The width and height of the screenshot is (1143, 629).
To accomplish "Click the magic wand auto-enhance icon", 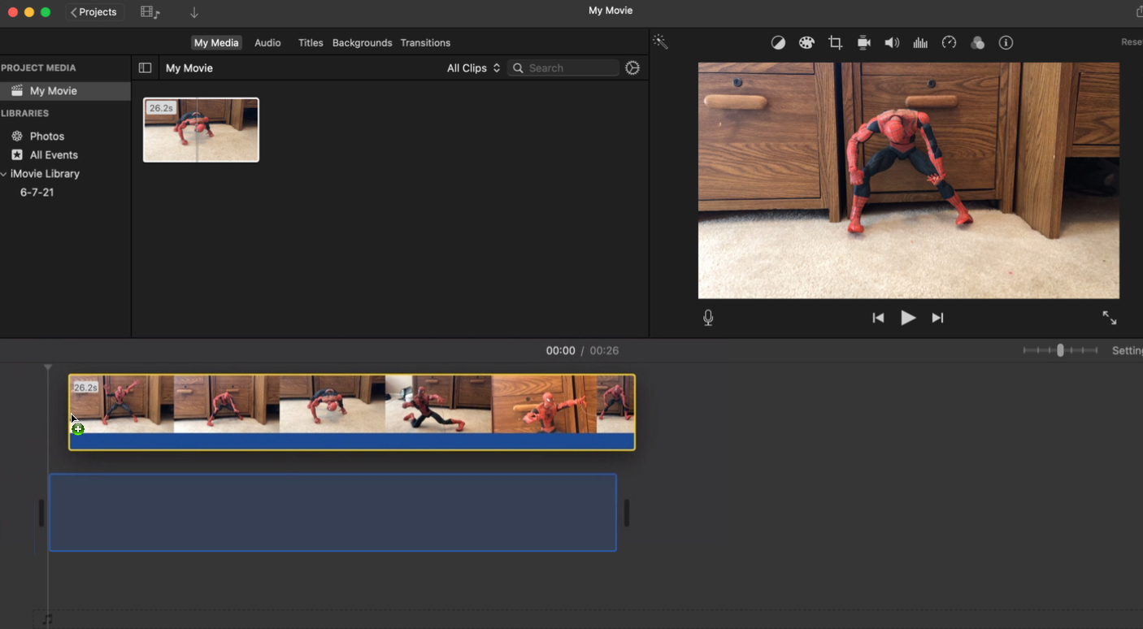I will (x=660, y=42).
